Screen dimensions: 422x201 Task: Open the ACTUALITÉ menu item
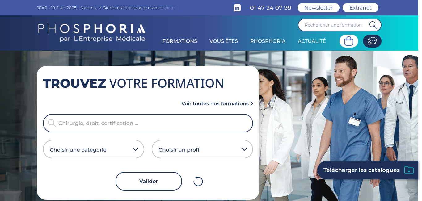[x=312, y=41]
